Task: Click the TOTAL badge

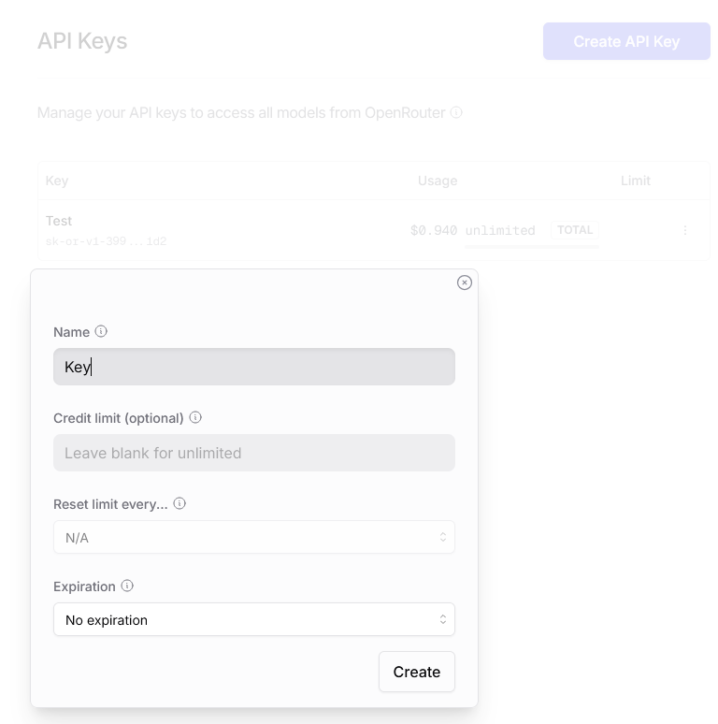Action: point(575,230)
